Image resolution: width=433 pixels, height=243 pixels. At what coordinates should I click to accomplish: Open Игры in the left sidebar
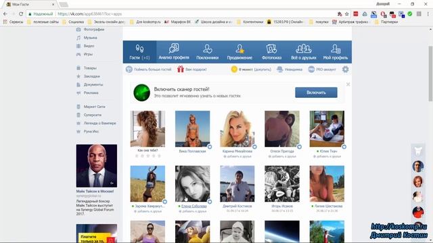tap(85, 54)
